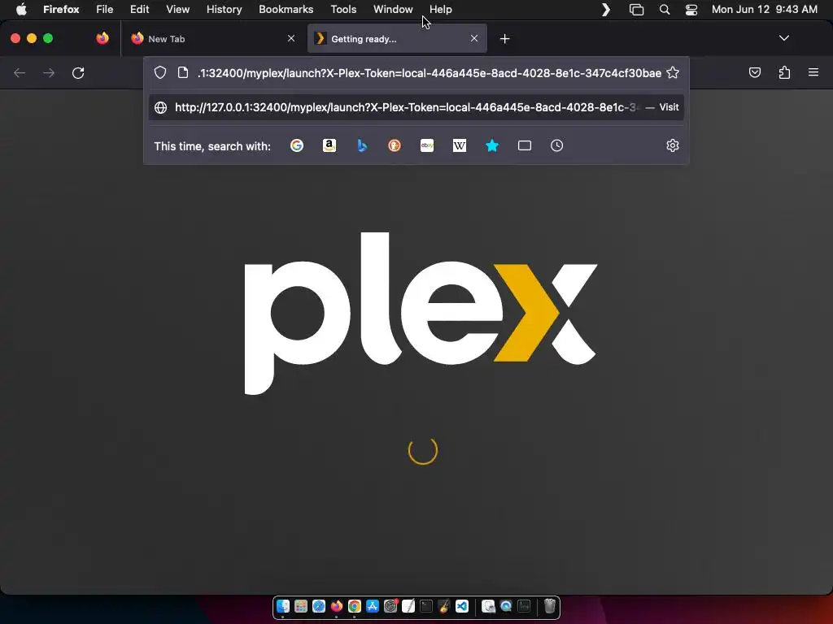Click the Plex menu bar icon
833x624 pixels.
pos(605,10)
